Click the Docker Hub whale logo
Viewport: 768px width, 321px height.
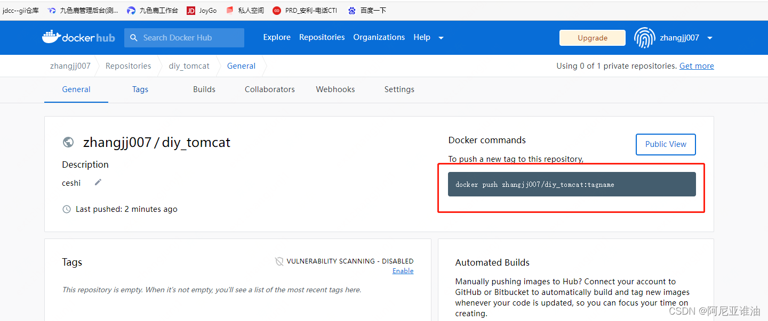pos(78,37)
